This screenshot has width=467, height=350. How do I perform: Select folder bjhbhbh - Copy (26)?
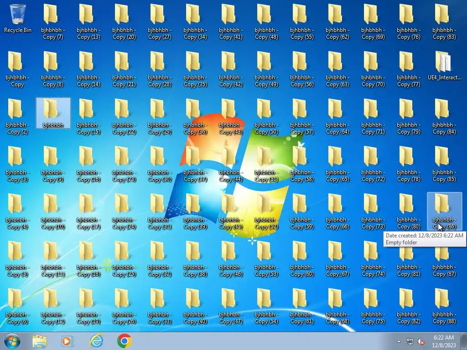124,306
